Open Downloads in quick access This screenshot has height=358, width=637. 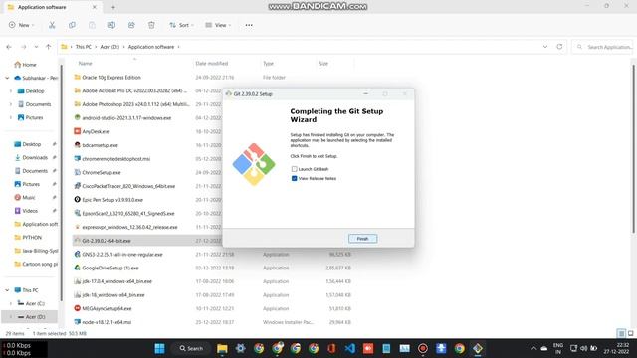35,157
